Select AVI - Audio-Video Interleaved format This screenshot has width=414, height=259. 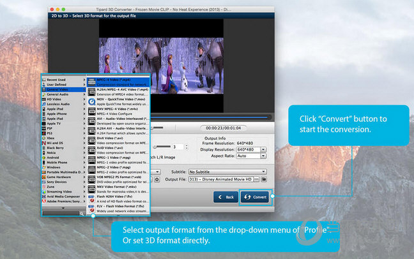119,121
